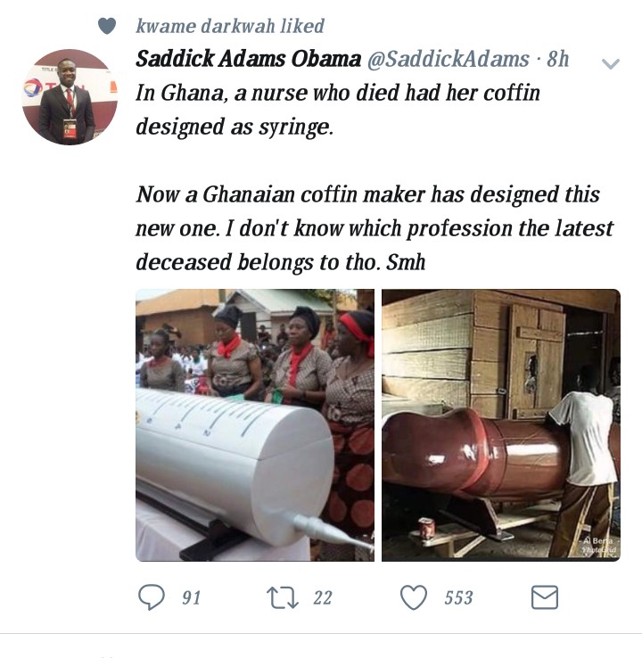The image size is (642, 658).
Task: Click the Al Berna watermark on the photo
Action: pyautogui.click(x=598, y=545)
